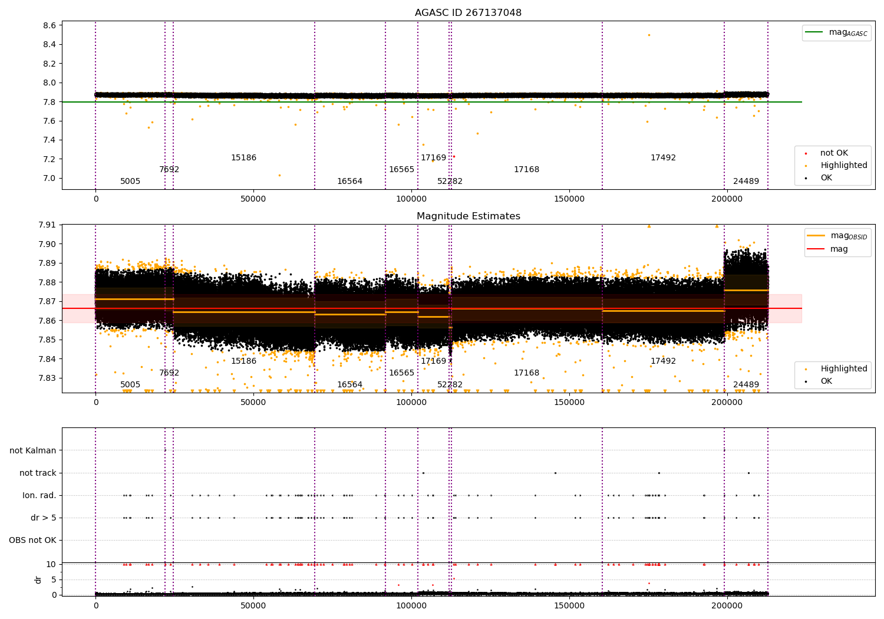Click the 7.0 tick label on top plot
The image size is (884, 619).
click(50, 178)
